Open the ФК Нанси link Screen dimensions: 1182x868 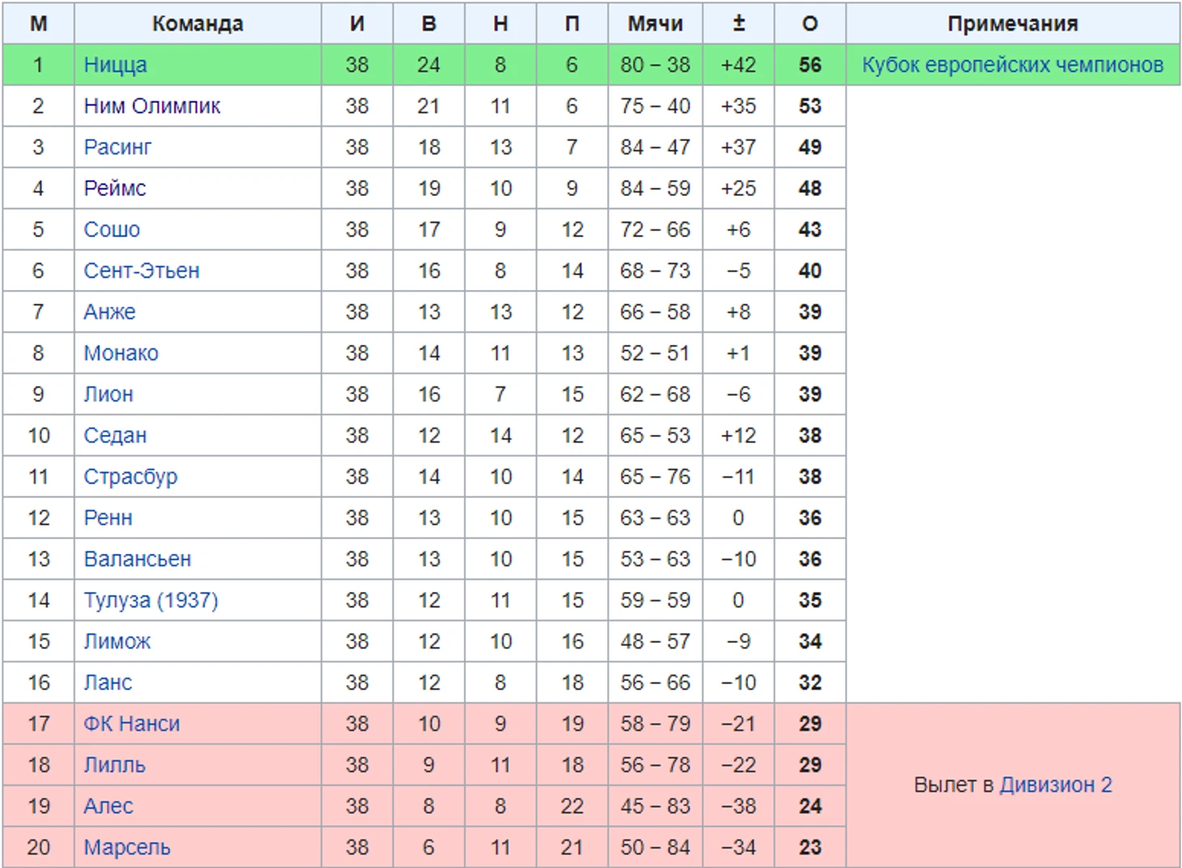[x=131, y=724]
